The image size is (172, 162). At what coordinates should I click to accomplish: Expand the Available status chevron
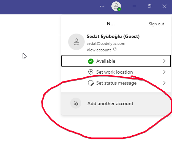point(164,61)
